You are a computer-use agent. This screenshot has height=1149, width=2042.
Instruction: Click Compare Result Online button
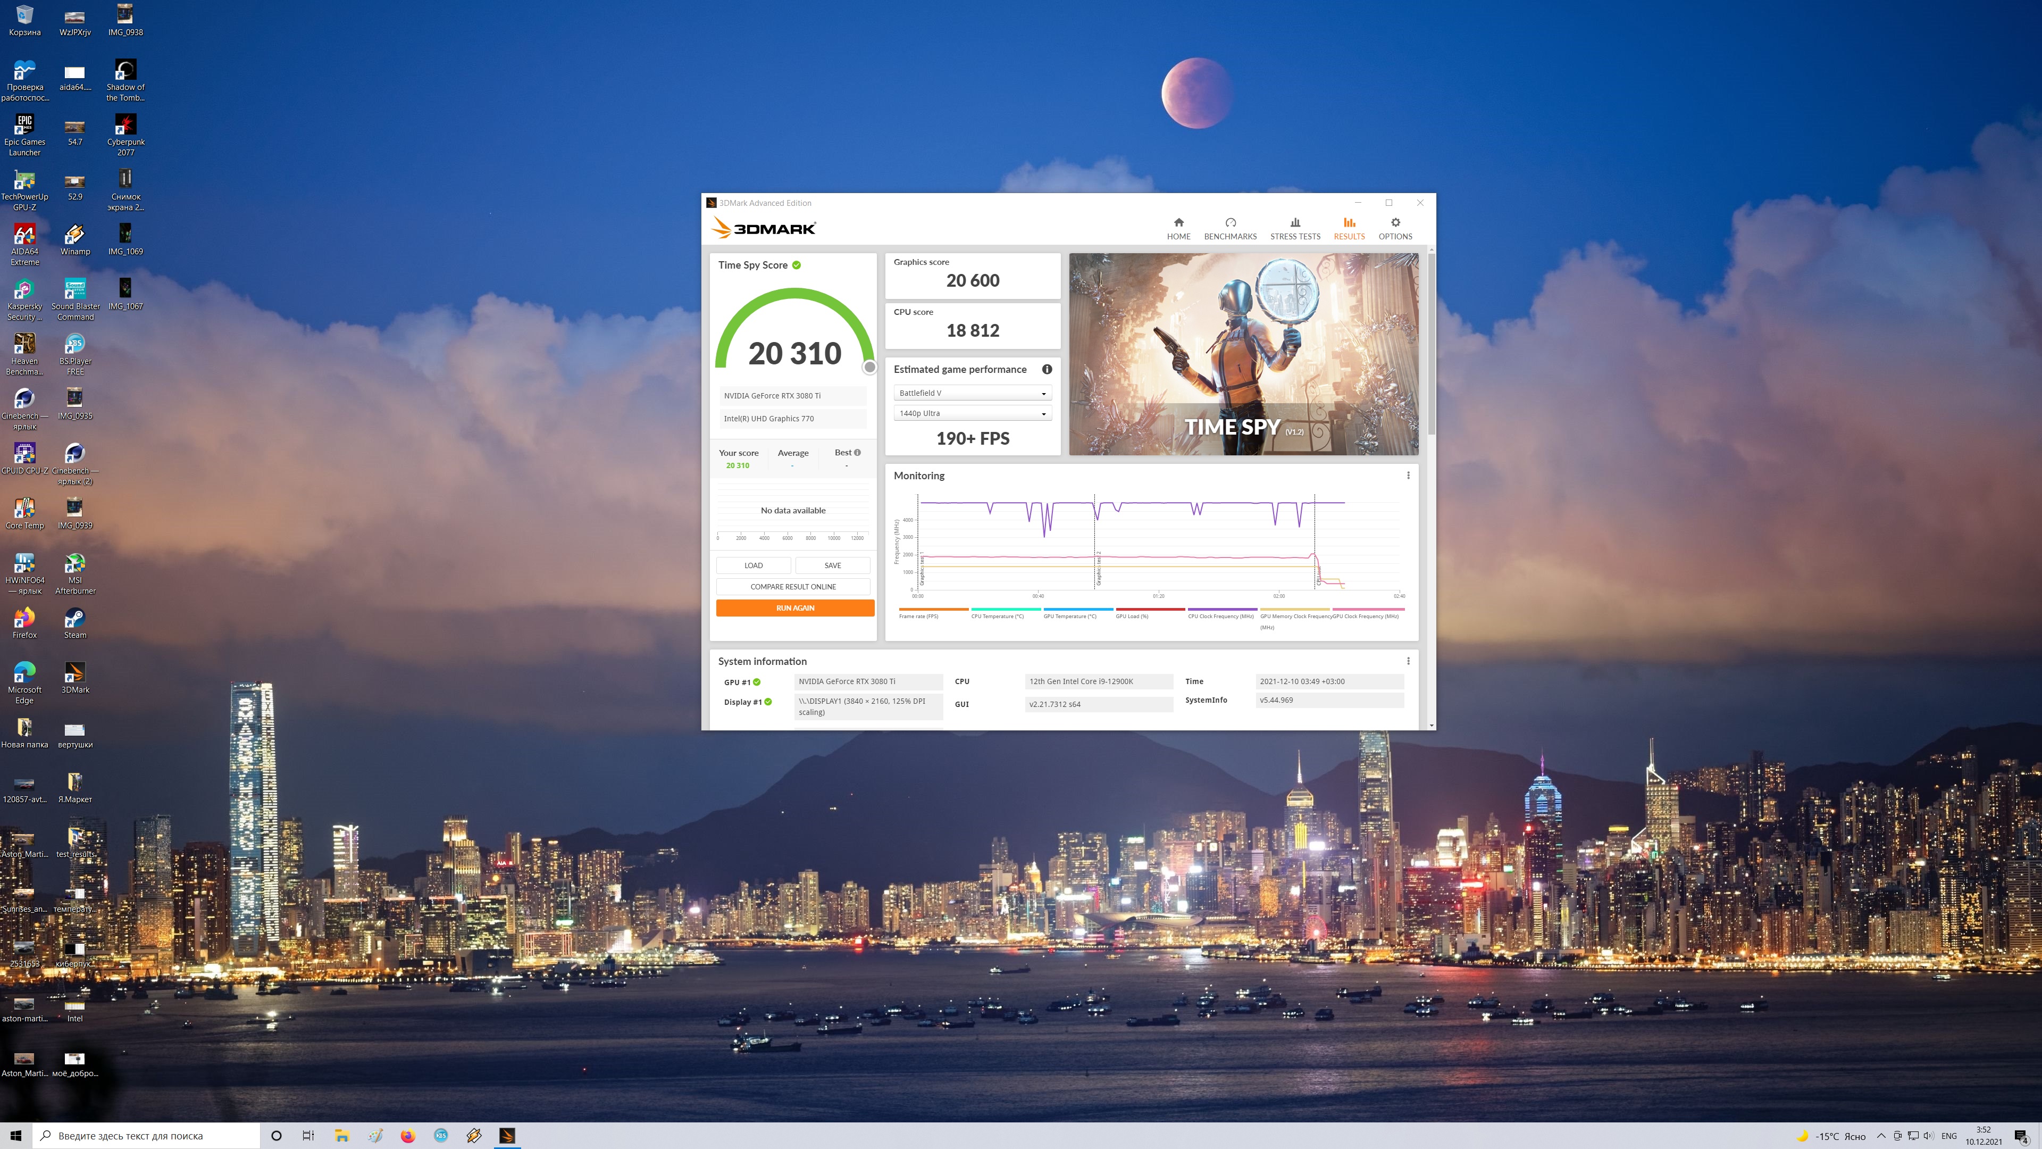[793, 587]
